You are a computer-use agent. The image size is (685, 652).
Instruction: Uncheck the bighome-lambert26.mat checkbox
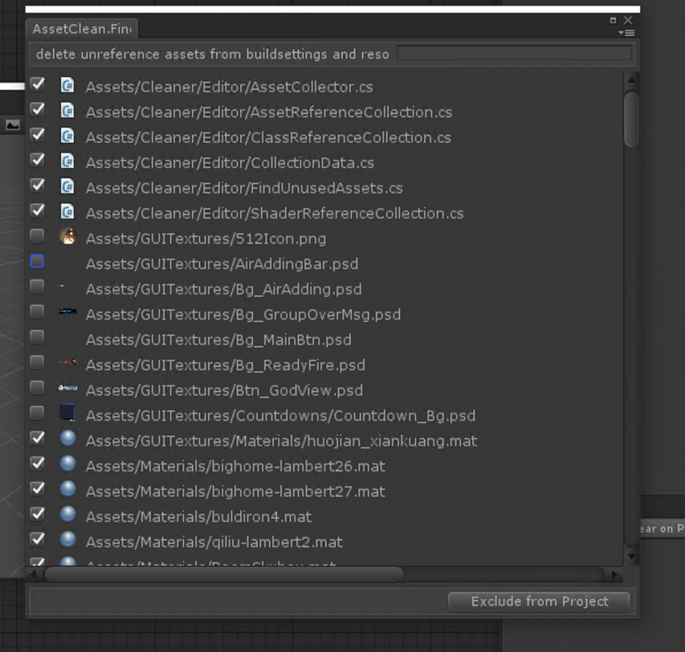pos(37,463)
